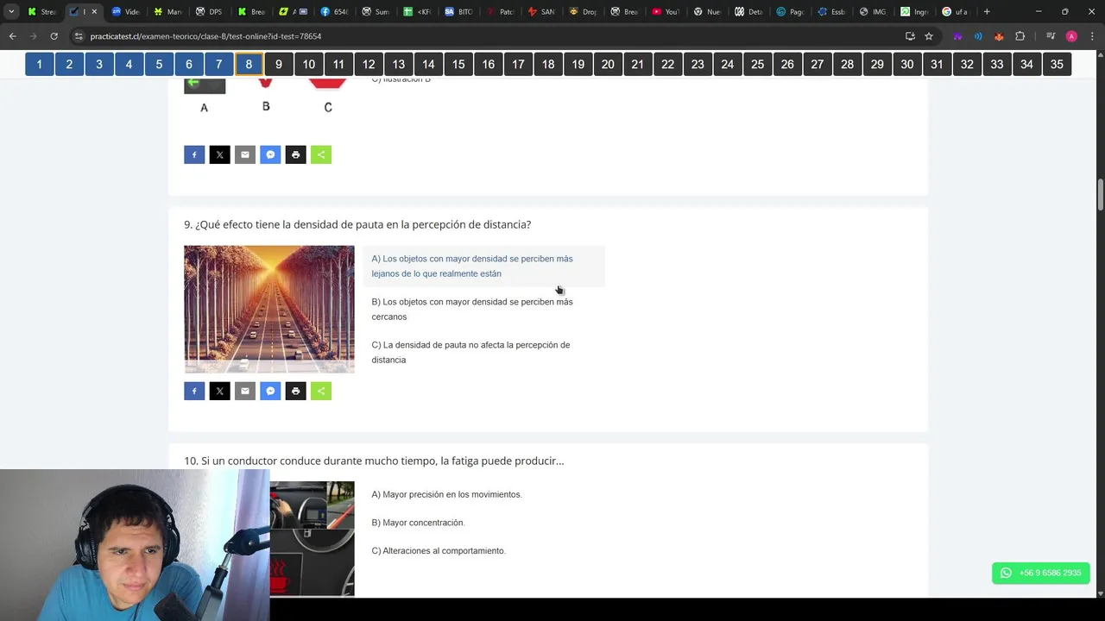Print question 9 with the printer icon

click(295, 391)
